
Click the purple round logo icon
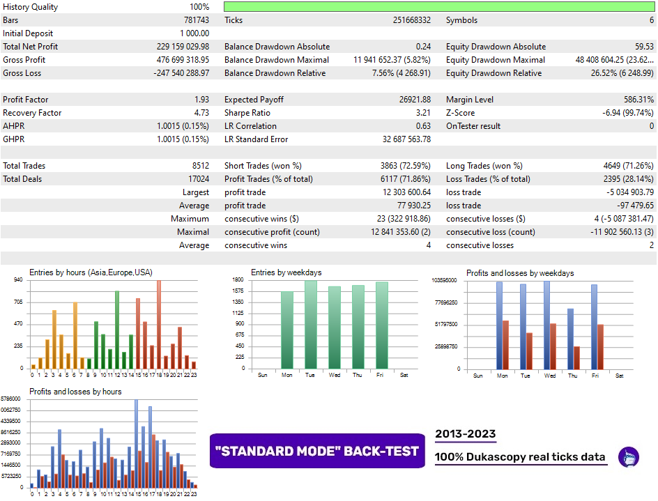tap(629, 457)
